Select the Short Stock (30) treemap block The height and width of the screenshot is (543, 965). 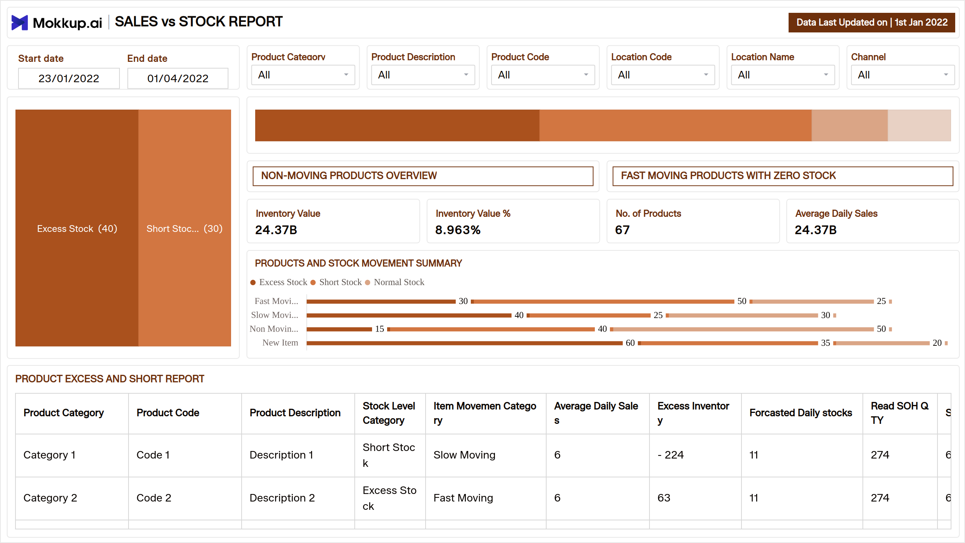coord(185,228)
